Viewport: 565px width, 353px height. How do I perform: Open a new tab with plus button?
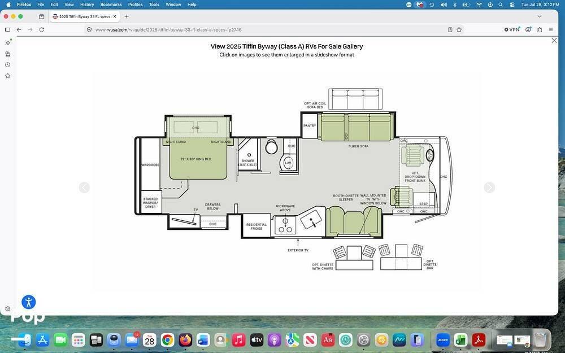127,16
